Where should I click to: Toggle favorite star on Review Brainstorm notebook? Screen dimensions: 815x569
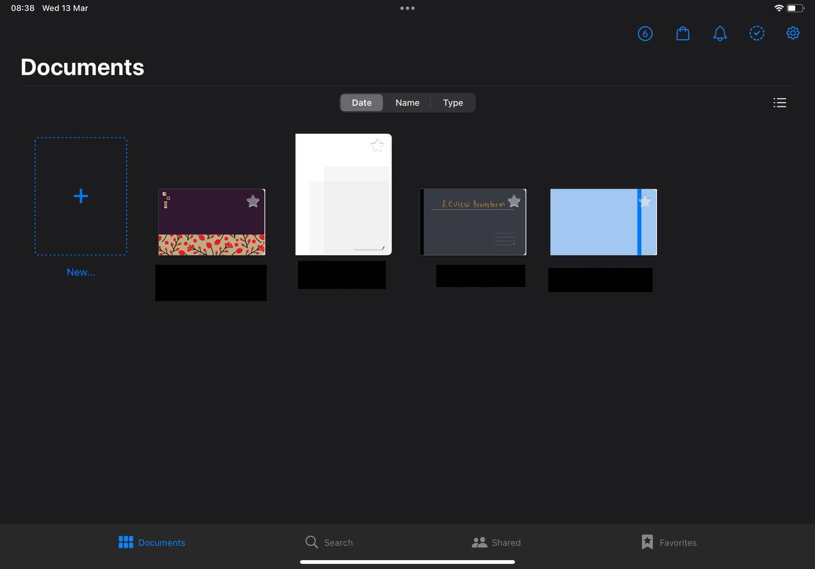pyautogui.click(x=514, y=201)
